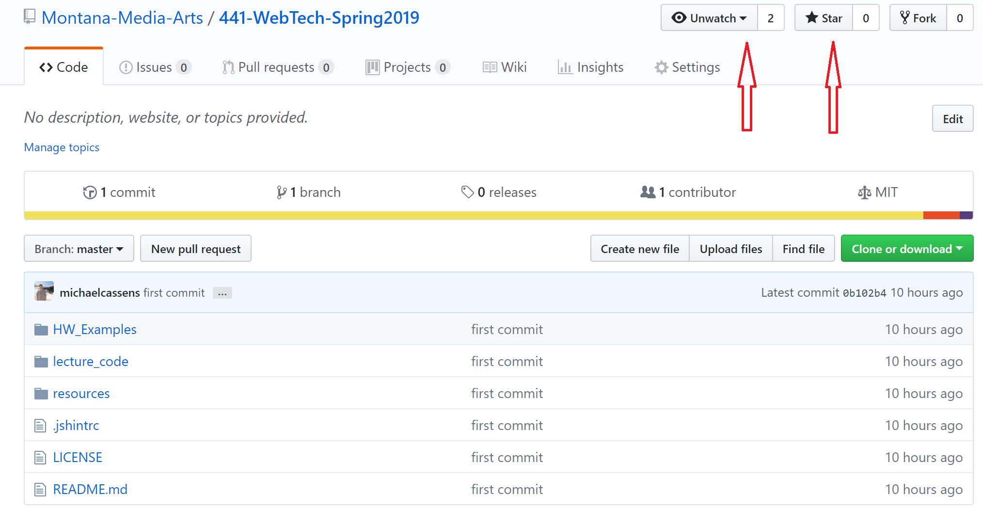This screenshot has width=983, height=510.
Task: Click '10 hours ago' in the .jshintrc row
Action: [x=924, y=426]
